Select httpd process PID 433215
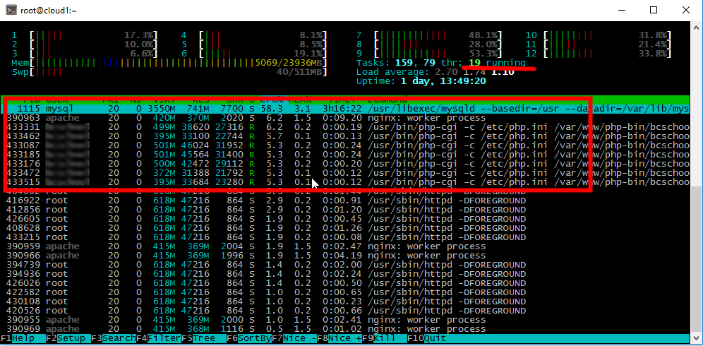 345,237
